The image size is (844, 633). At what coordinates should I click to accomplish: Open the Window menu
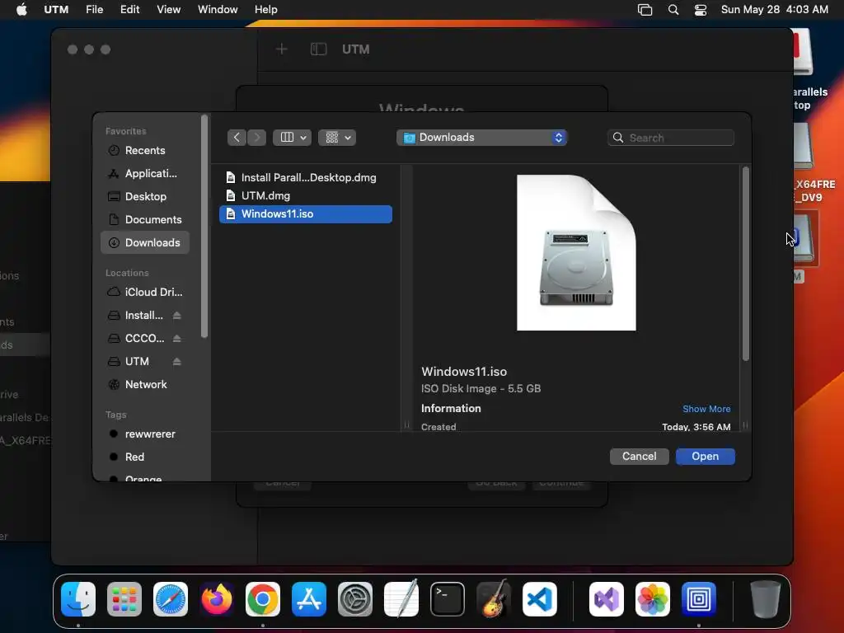218,10
